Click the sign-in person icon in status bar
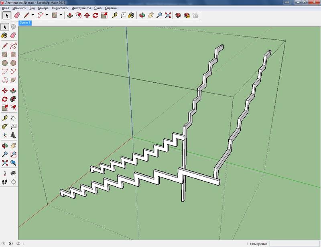The image size is (321, 247). [x=10, y=243]
